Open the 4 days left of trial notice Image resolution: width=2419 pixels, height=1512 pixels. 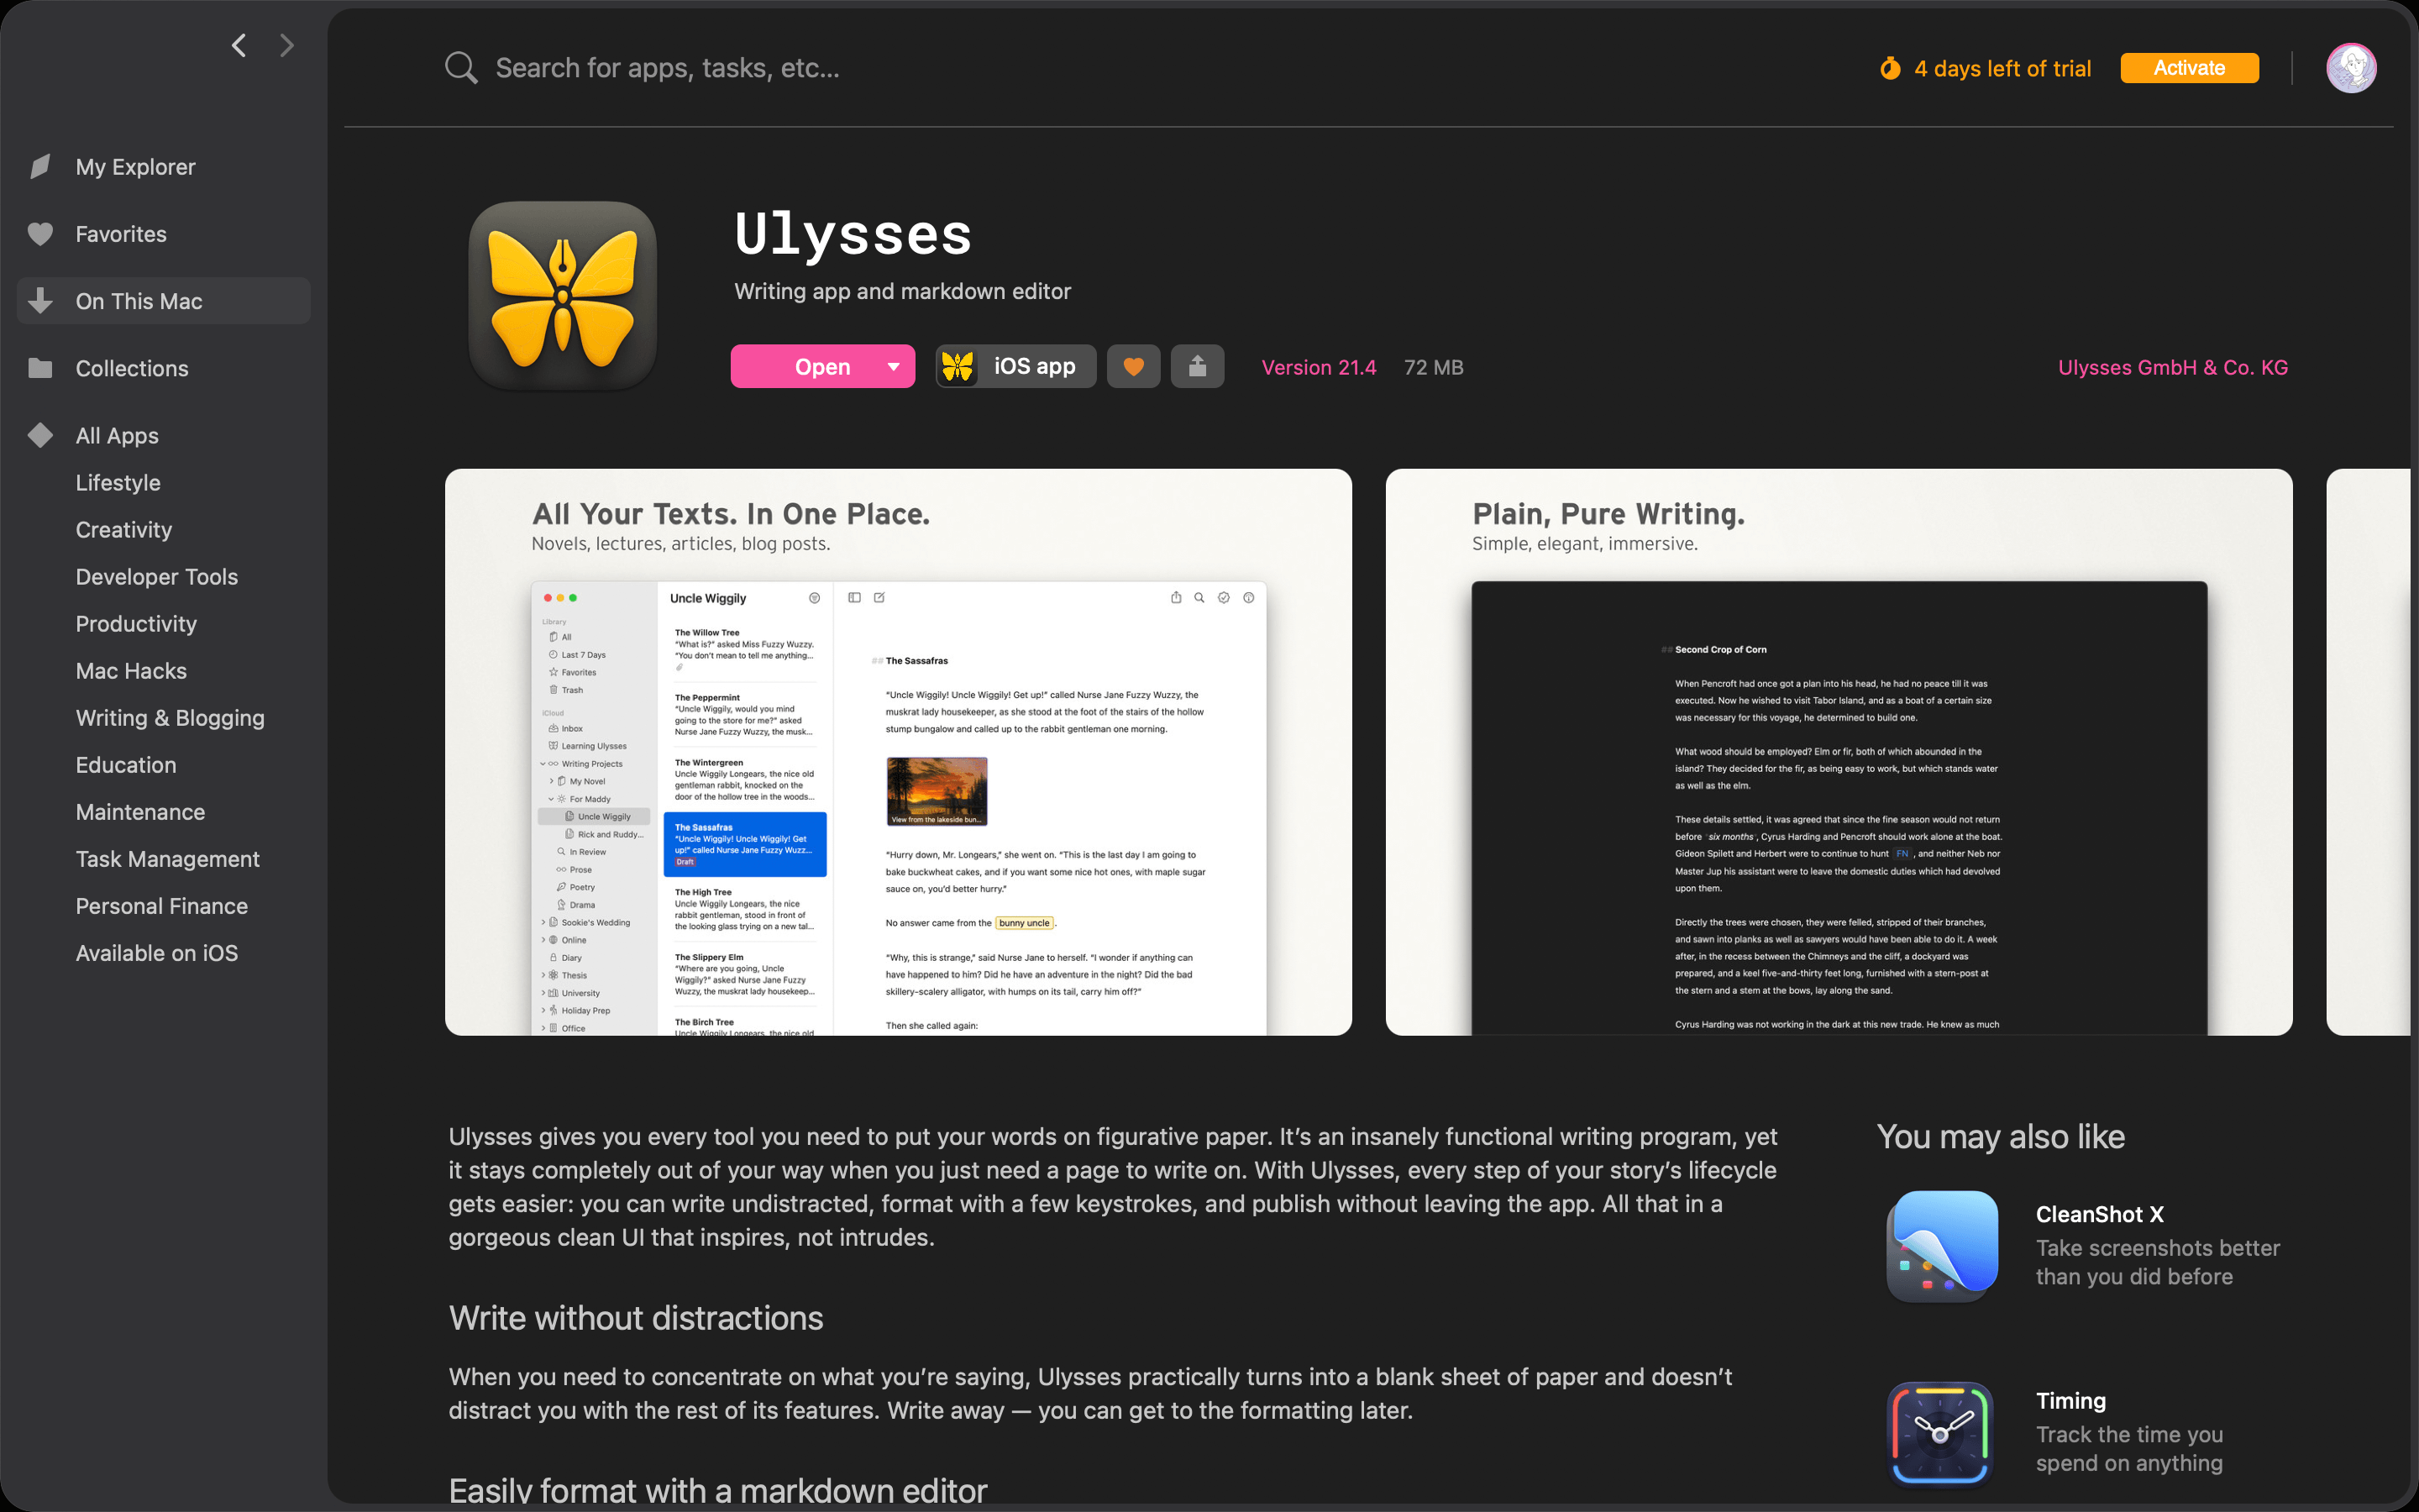[x=2002, y=68]
